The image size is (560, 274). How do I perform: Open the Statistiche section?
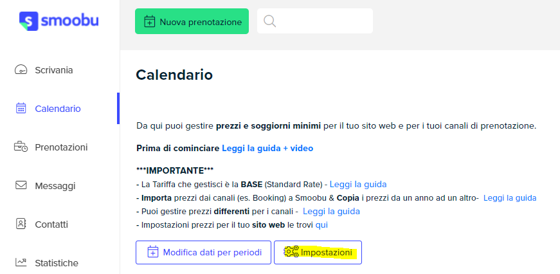[x=57, y=263]
